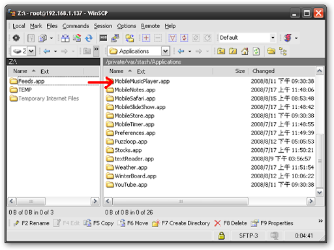Click the local parent directory icon
334x250 pixels.
click(x=87, y=52)
